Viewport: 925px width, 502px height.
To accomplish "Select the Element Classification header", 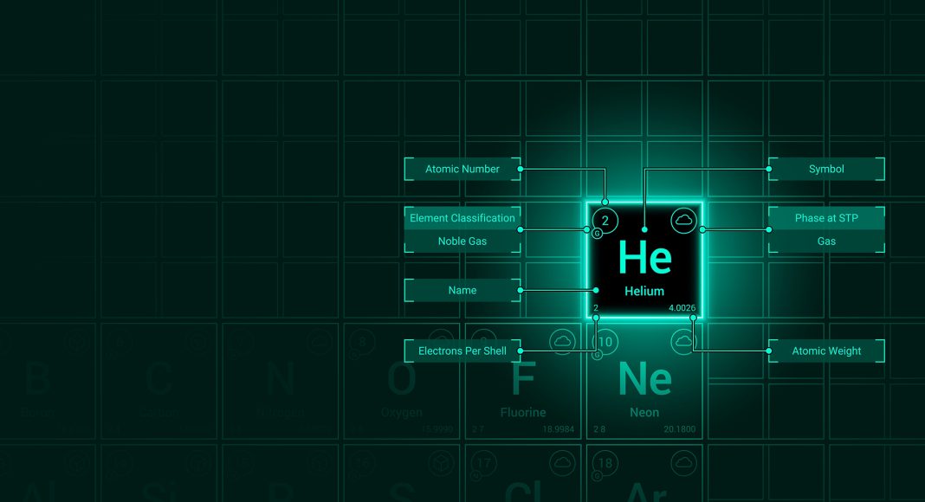I will tap(462, 218).
